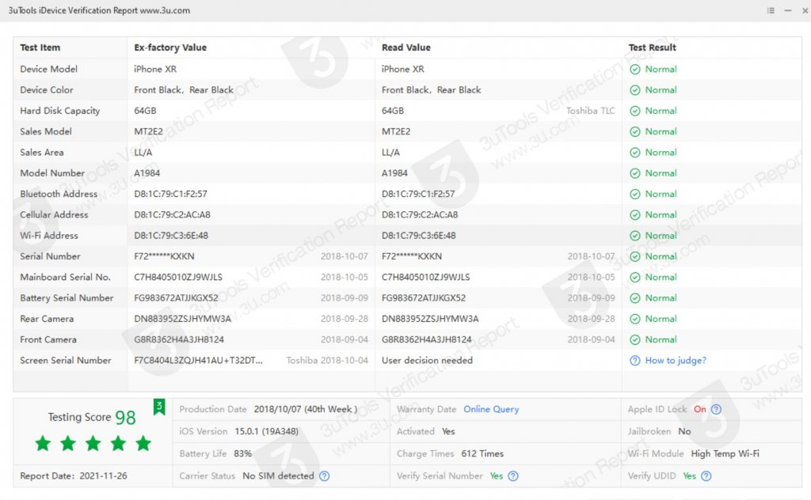Image resolution: width=811 pixels, height=500 pixels.
Task: Select ex-factory front camera serial G8R8362H4A3JH8124
Action: click(179, 339)
